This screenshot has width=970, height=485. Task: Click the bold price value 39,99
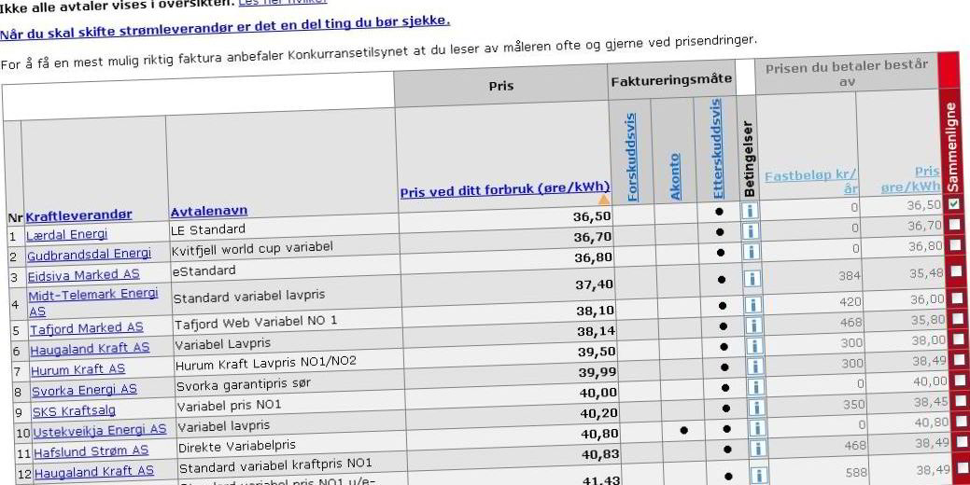tap(596, 372)
